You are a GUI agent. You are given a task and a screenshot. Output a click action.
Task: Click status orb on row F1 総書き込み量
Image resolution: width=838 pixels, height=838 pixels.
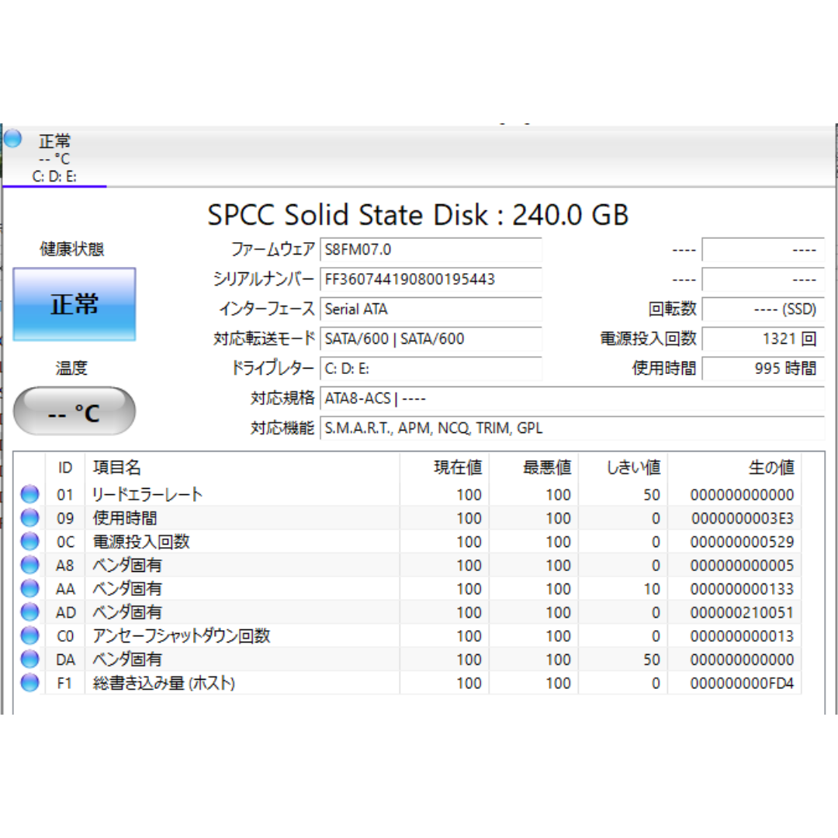[30, 683]
